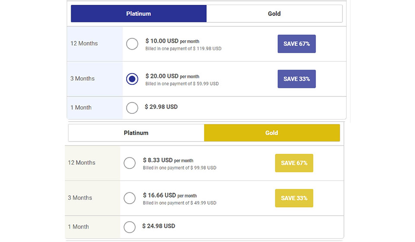This screenshot has height=242, width=415.
Task: Click the blue SAVE 33% badge
Action: (x=297, y=79)
